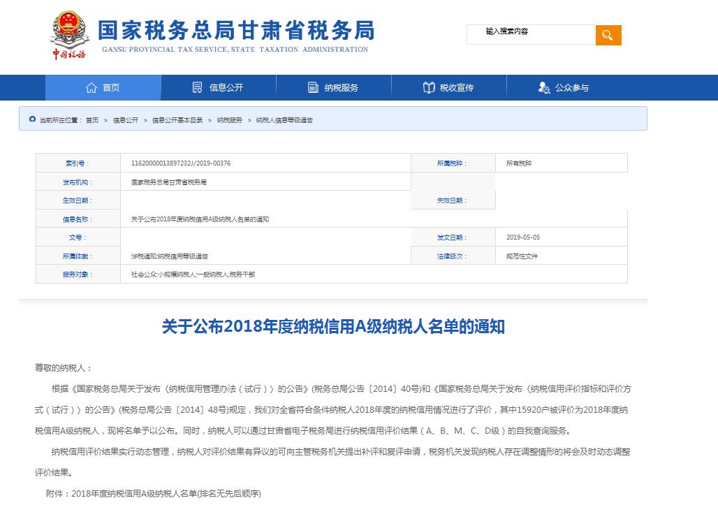Click the breadcrumb location marker icon
The height and width of the screenshot is (505, 718).
32,119
